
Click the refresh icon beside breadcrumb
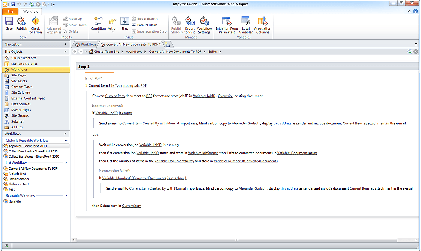click(x=410, y=51)
